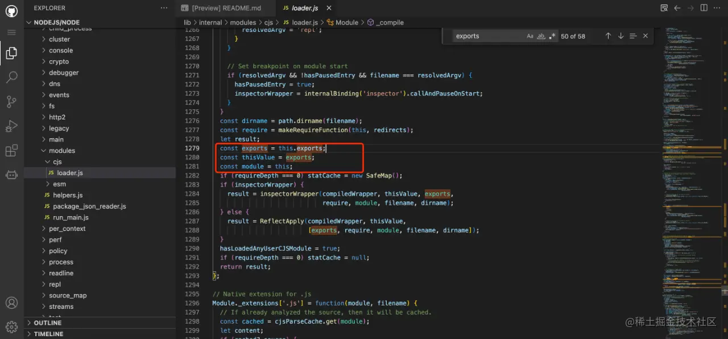Toggle Match Whole Word in the find widget
Viewport: 728px width, 339px height.
click(x=541, y=36)
